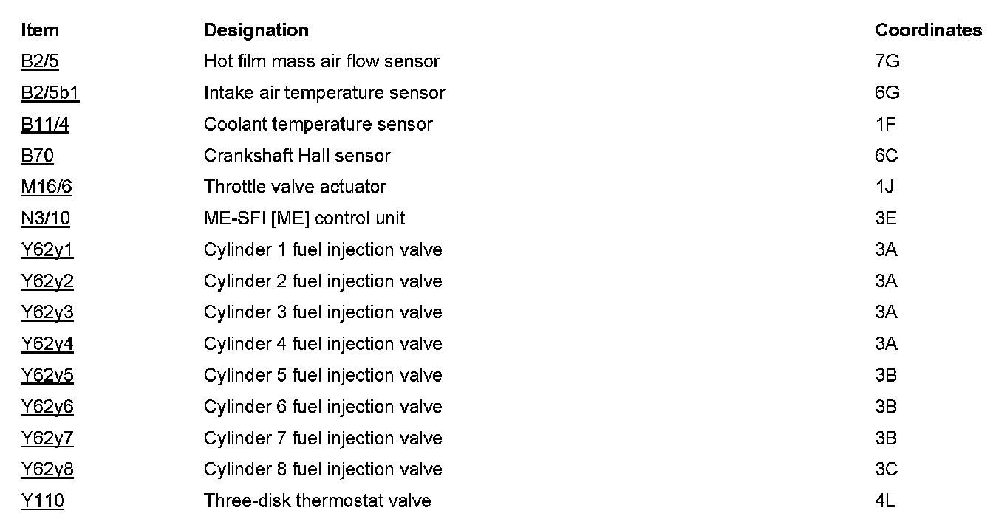993x530 pixels.
Task: Click the Designation column header
Action: pos(256,30)
